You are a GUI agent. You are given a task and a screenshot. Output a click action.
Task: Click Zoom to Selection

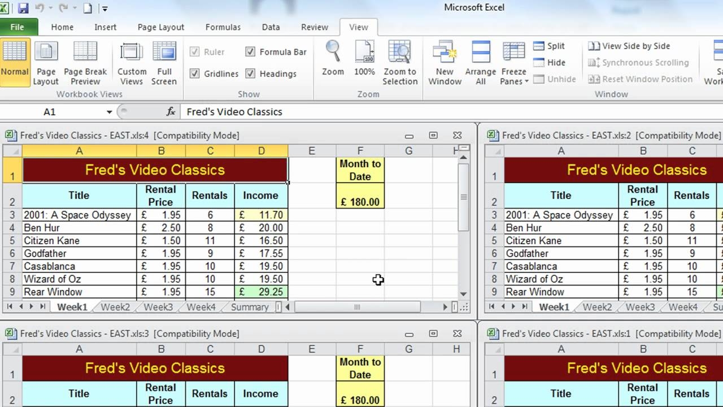click(399, 62)
